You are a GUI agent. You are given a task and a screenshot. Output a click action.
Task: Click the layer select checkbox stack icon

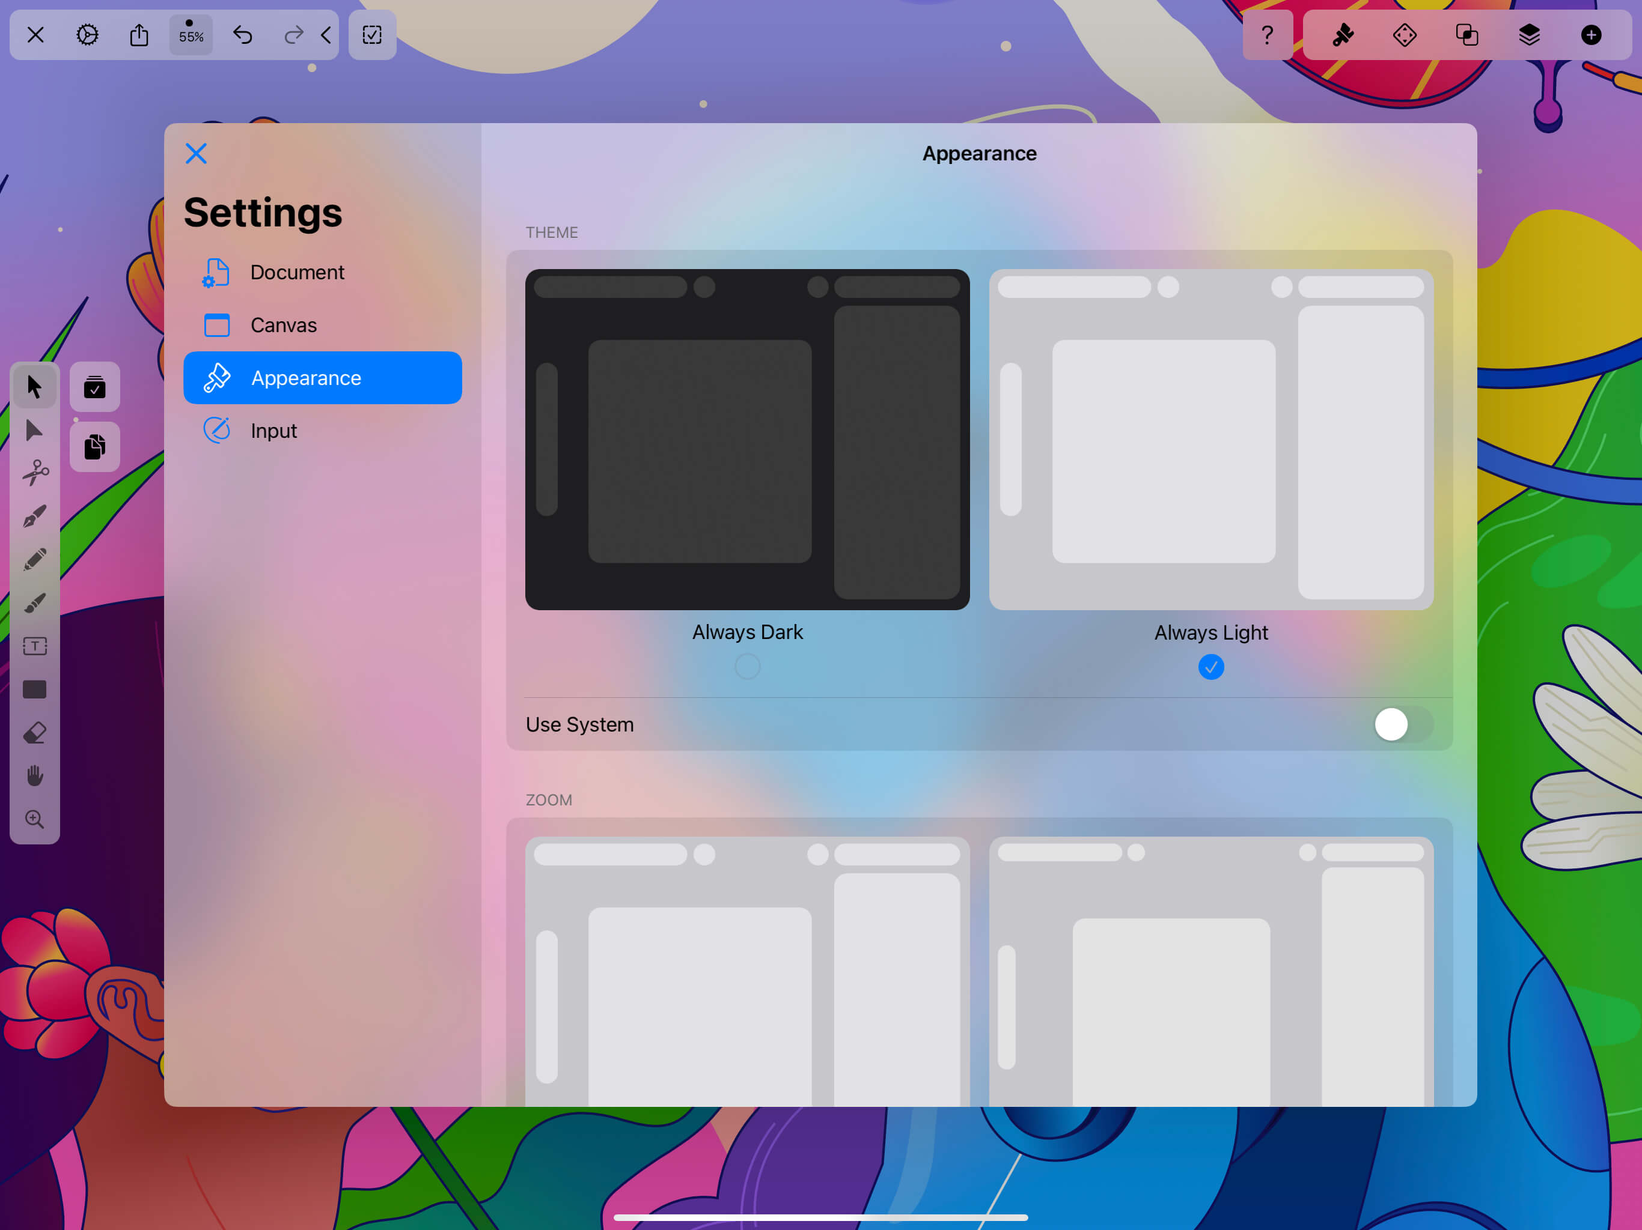pos(95,387)
